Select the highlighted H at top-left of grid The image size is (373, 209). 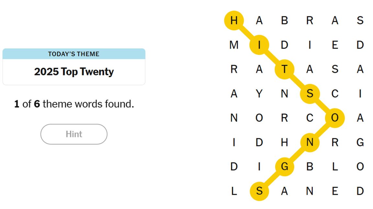(234, 20)
